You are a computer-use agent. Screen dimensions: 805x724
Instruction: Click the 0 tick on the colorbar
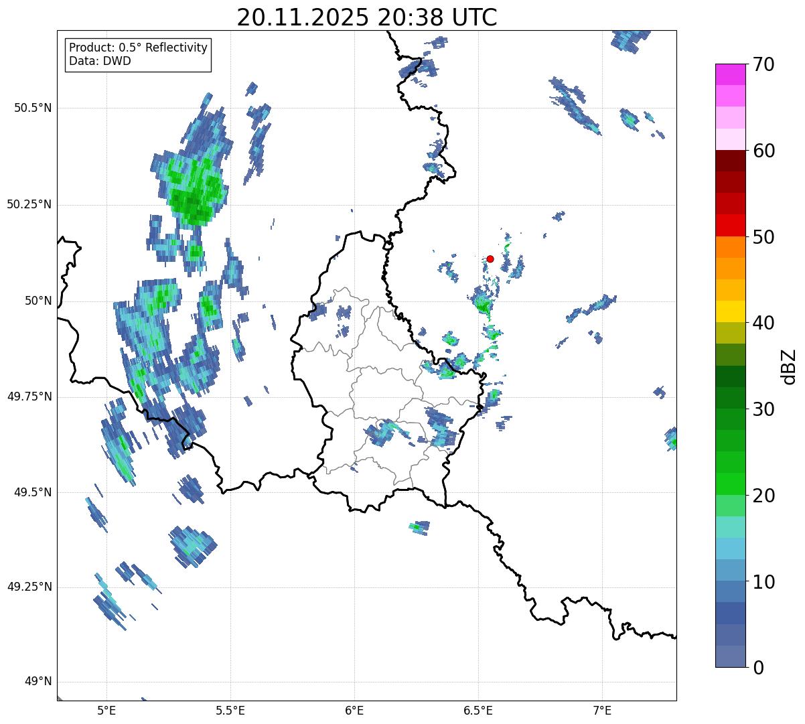point(758,668)
